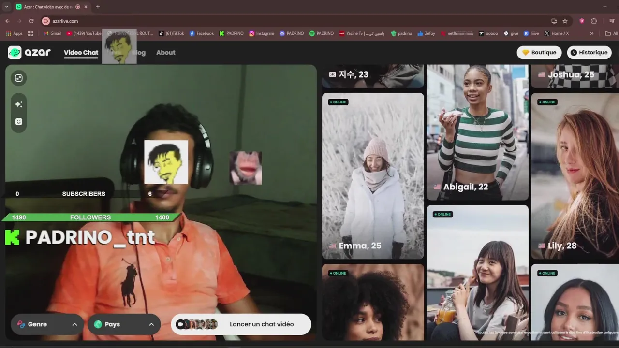Image resolution: width=619 pixels, height=348 pixels.
Task: Select Emma, 25 profile card
Action: click(373, 176)
